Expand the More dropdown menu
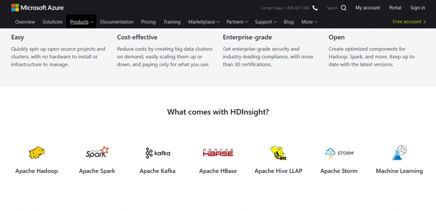 pos(309,22)
